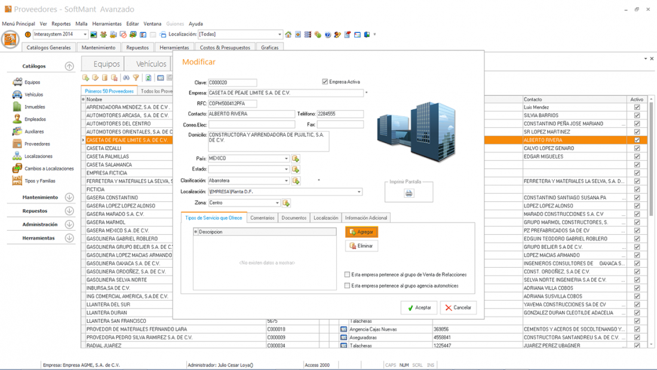This screenshot has height=370, width=657.
Task: Click add-new icon beside Clasificación dropdown
Action: 296,181
